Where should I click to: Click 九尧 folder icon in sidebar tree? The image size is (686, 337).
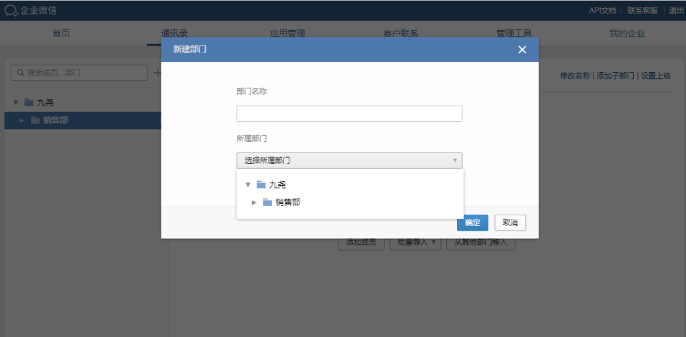[29, 102]
